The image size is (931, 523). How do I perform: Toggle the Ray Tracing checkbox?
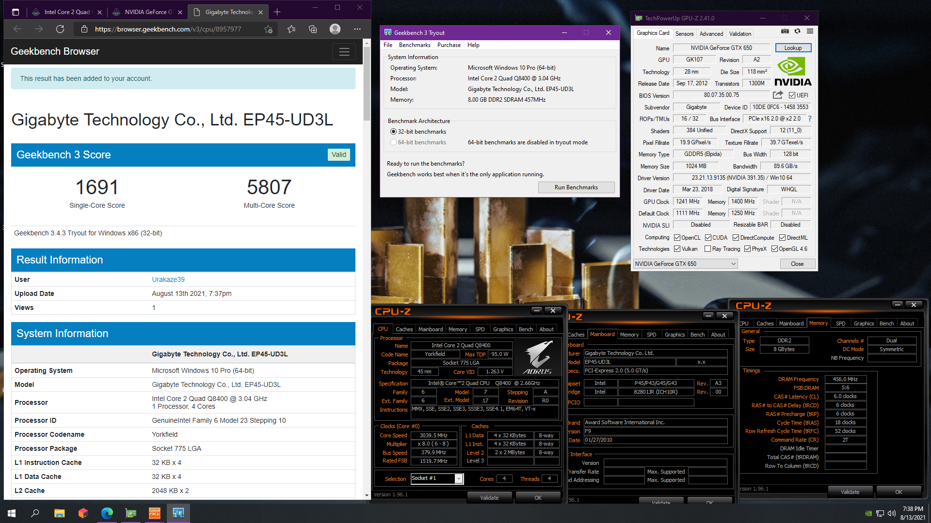707,249
